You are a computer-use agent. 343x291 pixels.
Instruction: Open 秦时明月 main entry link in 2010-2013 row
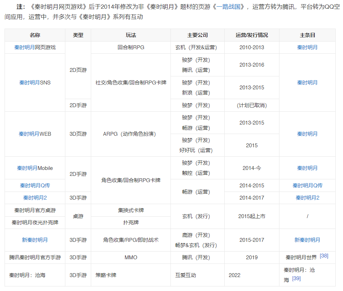(307, 47)
